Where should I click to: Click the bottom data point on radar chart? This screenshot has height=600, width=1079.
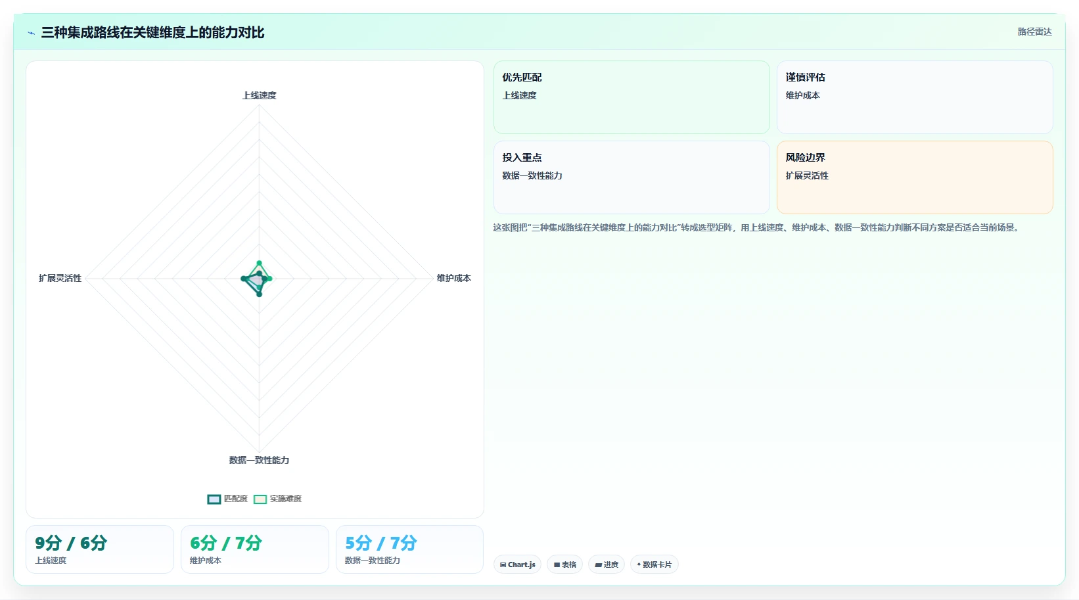259,294
